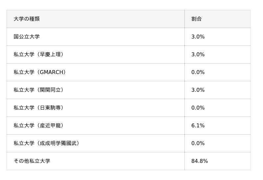Screen dimensions: 263x180
Task: Click the 大学の種類 column header
Action: coord(27,19)
